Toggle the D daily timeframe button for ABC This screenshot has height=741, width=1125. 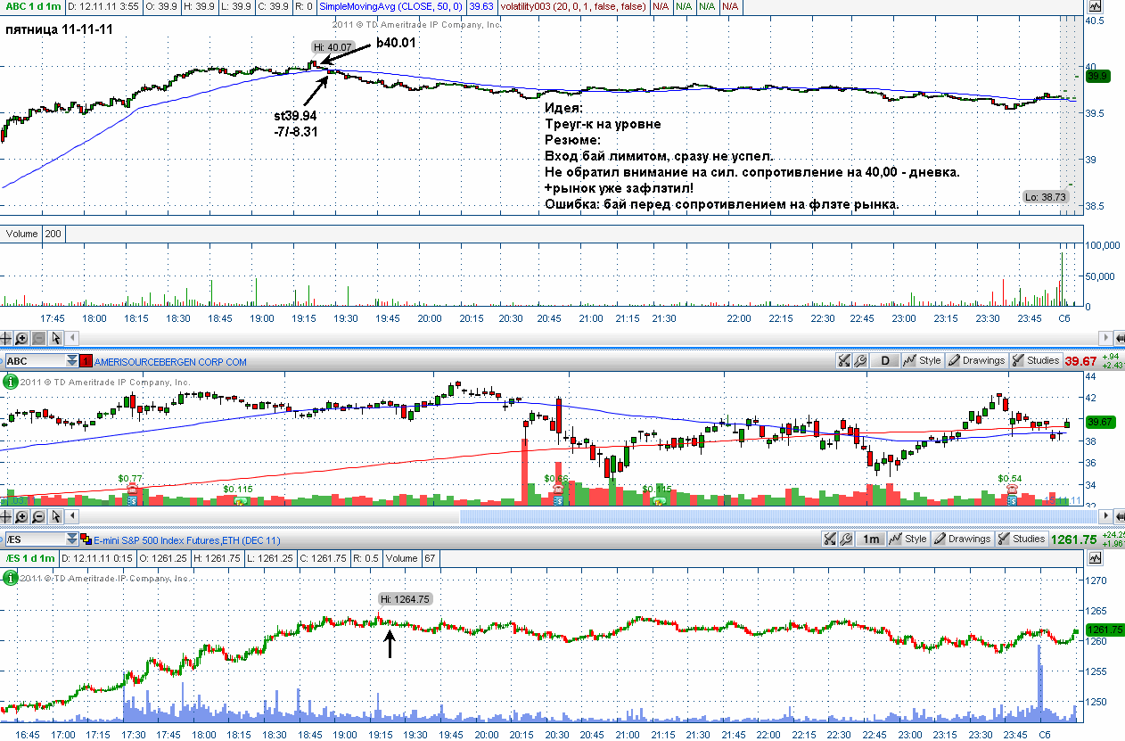885,361
